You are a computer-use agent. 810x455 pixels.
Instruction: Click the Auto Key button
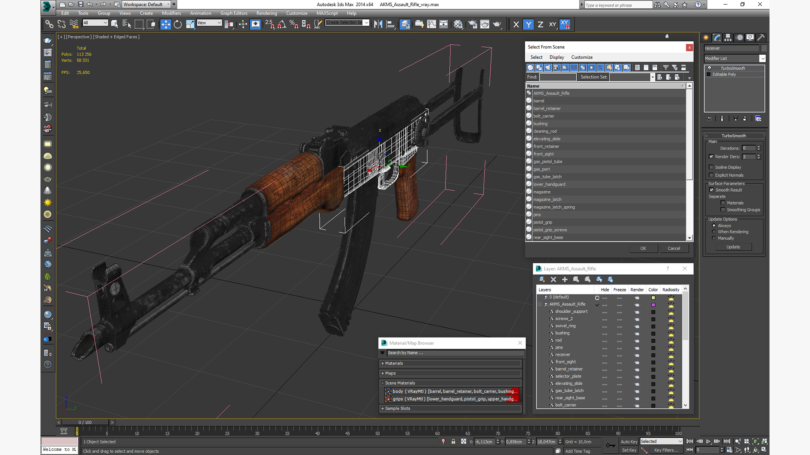pyautogui.click(x=629, y=442)
